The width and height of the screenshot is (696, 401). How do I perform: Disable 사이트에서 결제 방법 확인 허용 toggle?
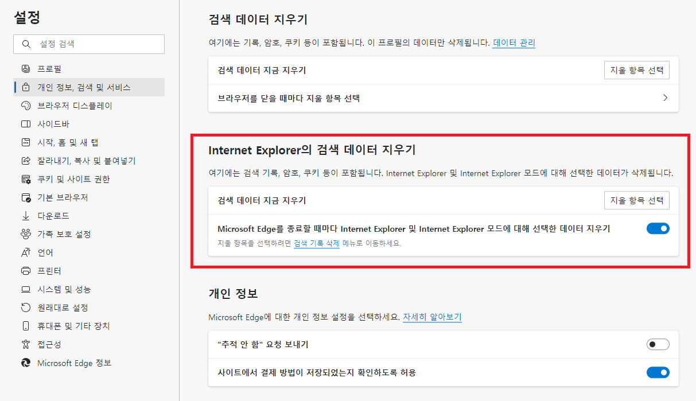[x=658, y=372]
